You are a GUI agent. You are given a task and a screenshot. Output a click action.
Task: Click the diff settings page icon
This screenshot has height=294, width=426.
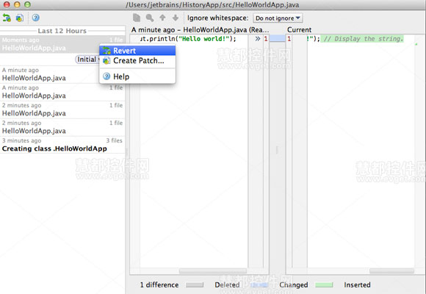[x=137, y=18]
